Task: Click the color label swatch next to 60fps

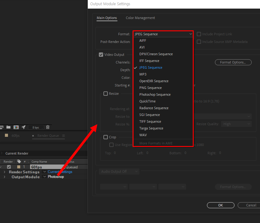Action: [x=19, y=167]
